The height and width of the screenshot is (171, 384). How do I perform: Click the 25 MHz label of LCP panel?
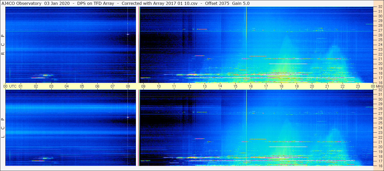[x=380, y=123]
